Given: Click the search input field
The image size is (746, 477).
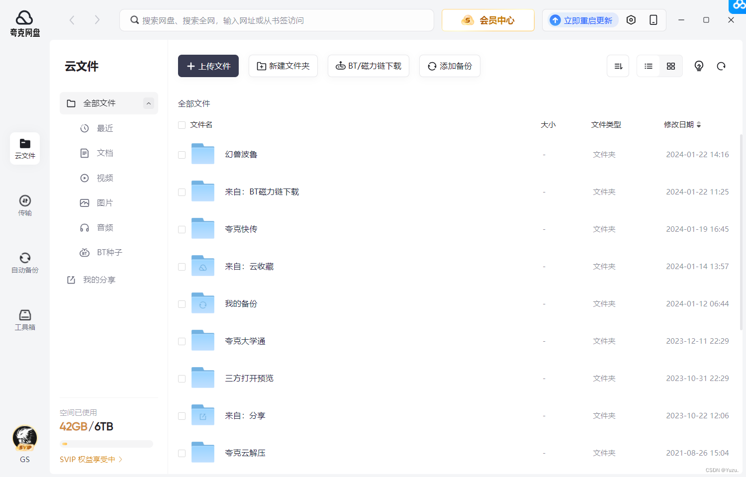Looking at the screenshot, I should click(277, 20).
